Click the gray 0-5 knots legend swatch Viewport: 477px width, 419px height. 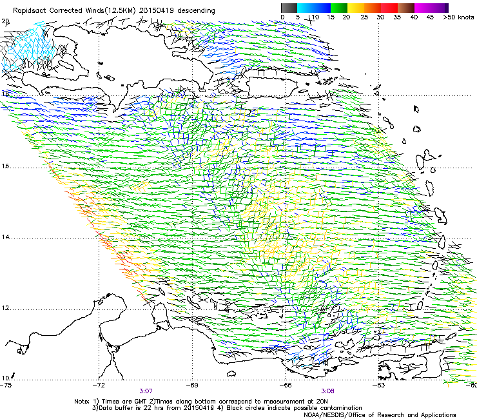click(289, 8)
